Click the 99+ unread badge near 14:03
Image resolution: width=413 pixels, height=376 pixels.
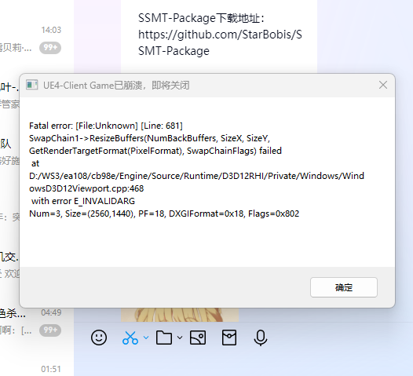pos(50,48)
